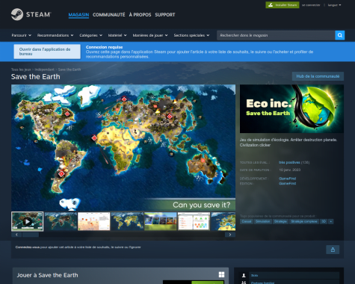The width and height of the screenshot is (355, 284).
Task: Select the dark world map thumbnail
Action: tap(61, 221)
